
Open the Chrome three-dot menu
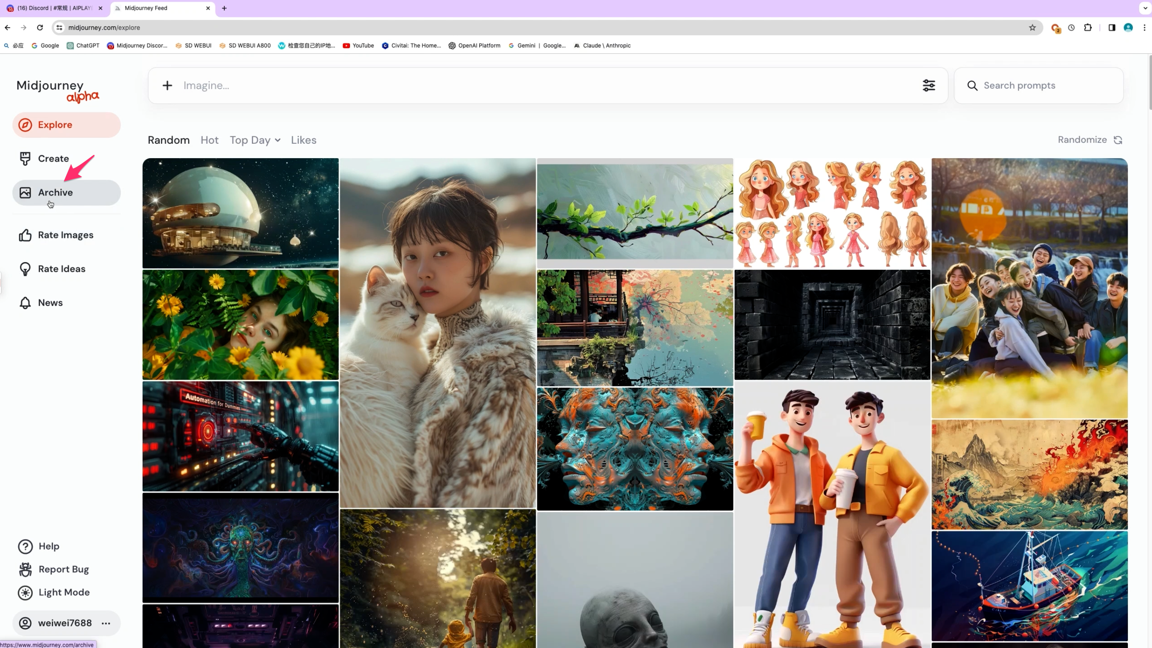click(1144, 28)
